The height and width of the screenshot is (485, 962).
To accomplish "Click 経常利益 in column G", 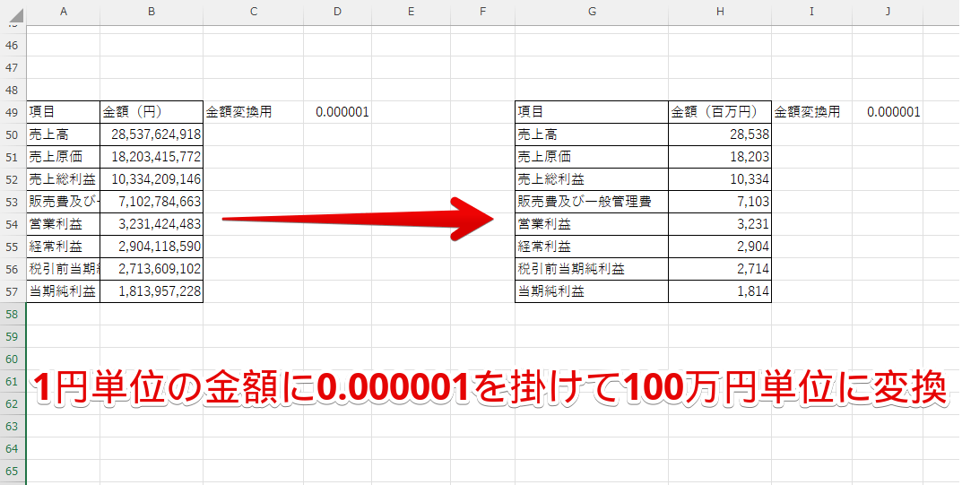I will pos(592,247).
